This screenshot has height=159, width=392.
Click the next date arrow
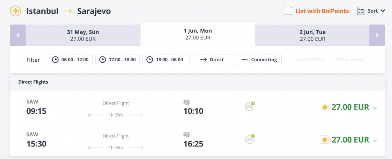pos(377,35)
